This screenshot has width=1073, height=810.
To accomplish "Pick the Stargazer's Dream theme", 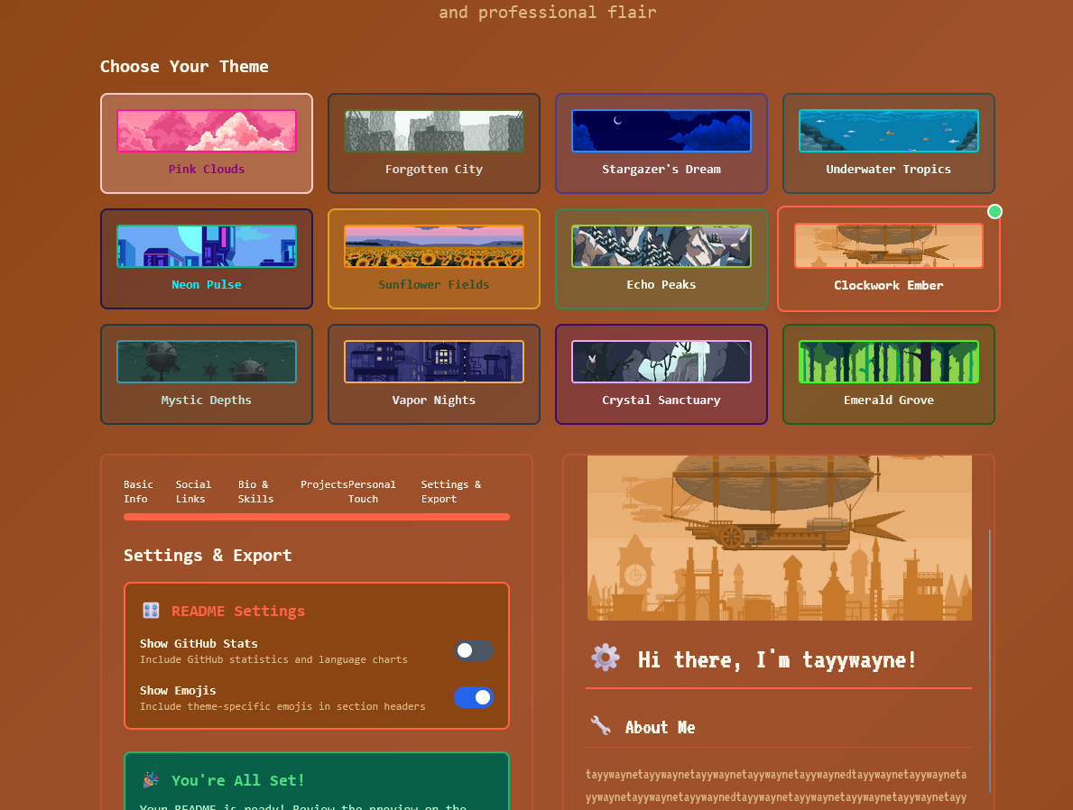I will coord(661,143).
